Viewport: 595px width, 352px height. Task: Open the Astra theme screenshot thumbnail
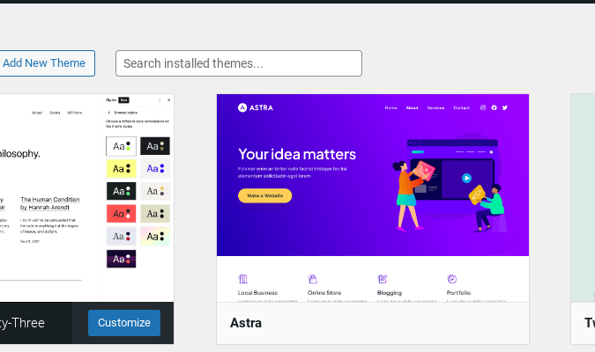(373, 198)
